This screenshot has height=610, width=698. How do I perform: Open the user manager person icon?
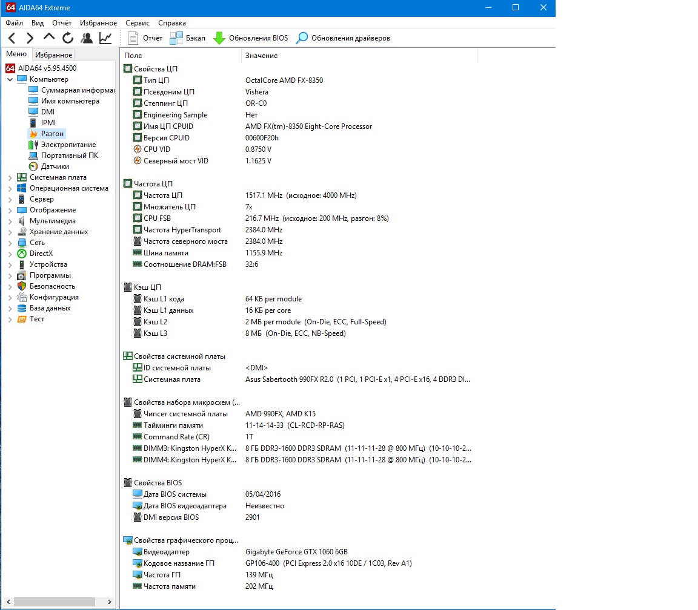click(x=87, y=38)
